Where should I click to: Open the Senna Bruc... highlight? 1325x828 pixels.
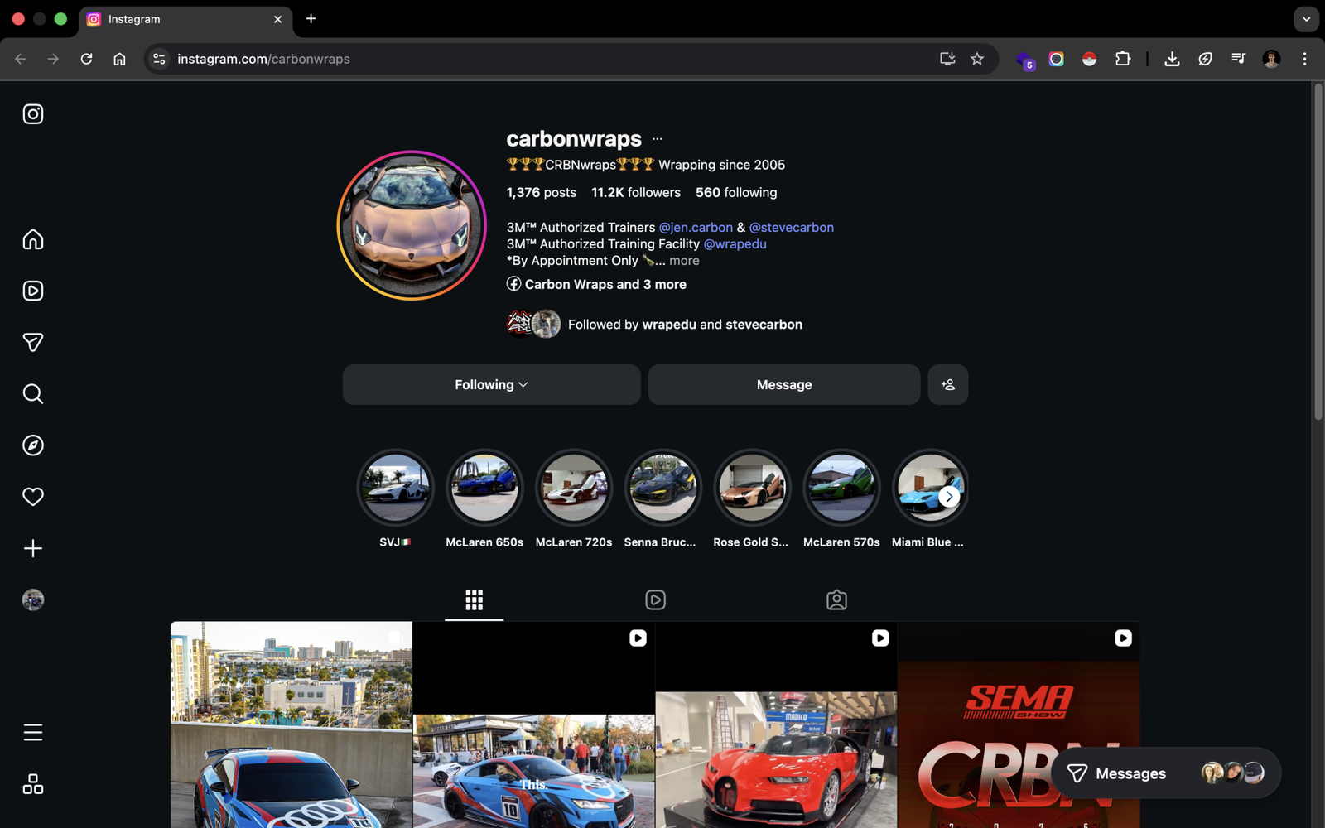(x=662, y=488)
